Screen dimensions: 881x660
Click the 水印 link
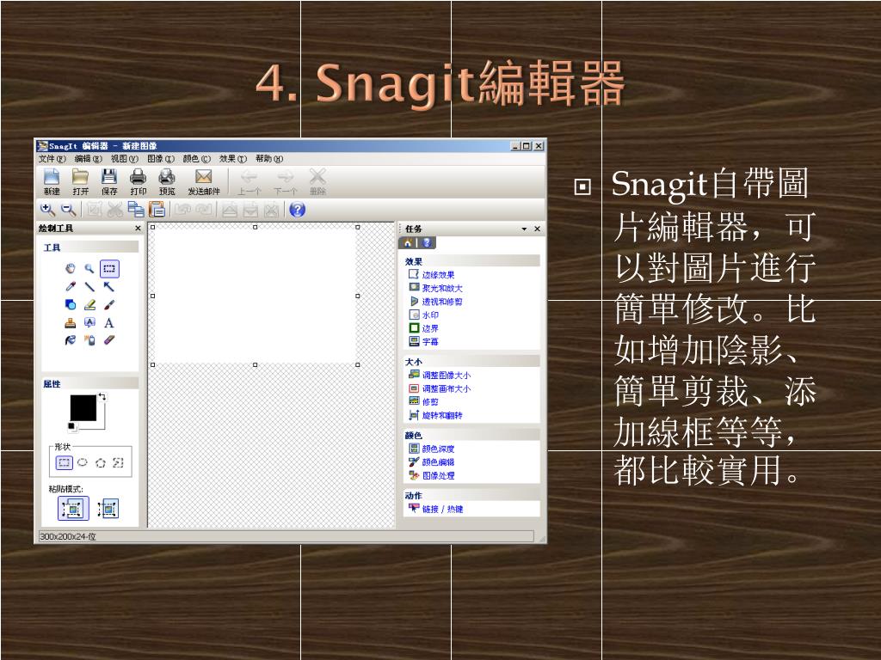click(430, 315)
